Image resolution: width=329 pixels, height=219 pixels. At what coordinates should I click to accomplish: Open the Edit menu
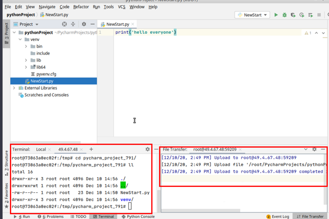(x=18, y=7)
